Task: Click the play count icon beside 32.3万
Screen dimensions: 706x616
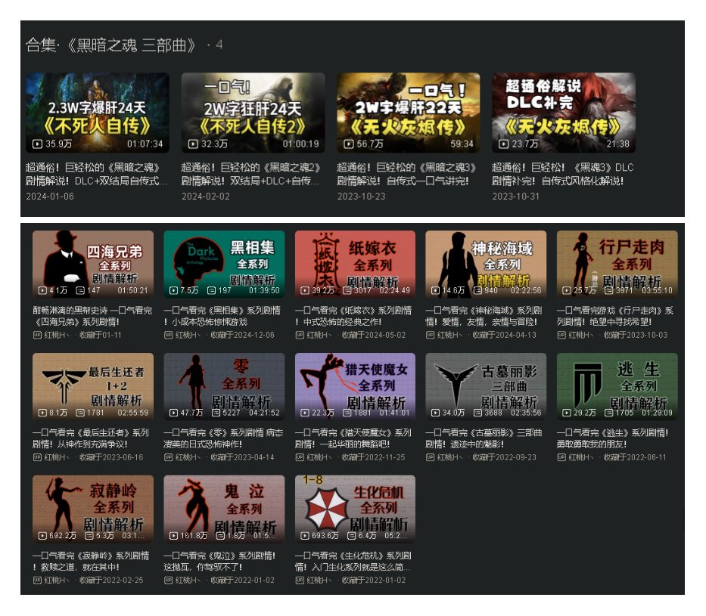Action: point(193,144)
